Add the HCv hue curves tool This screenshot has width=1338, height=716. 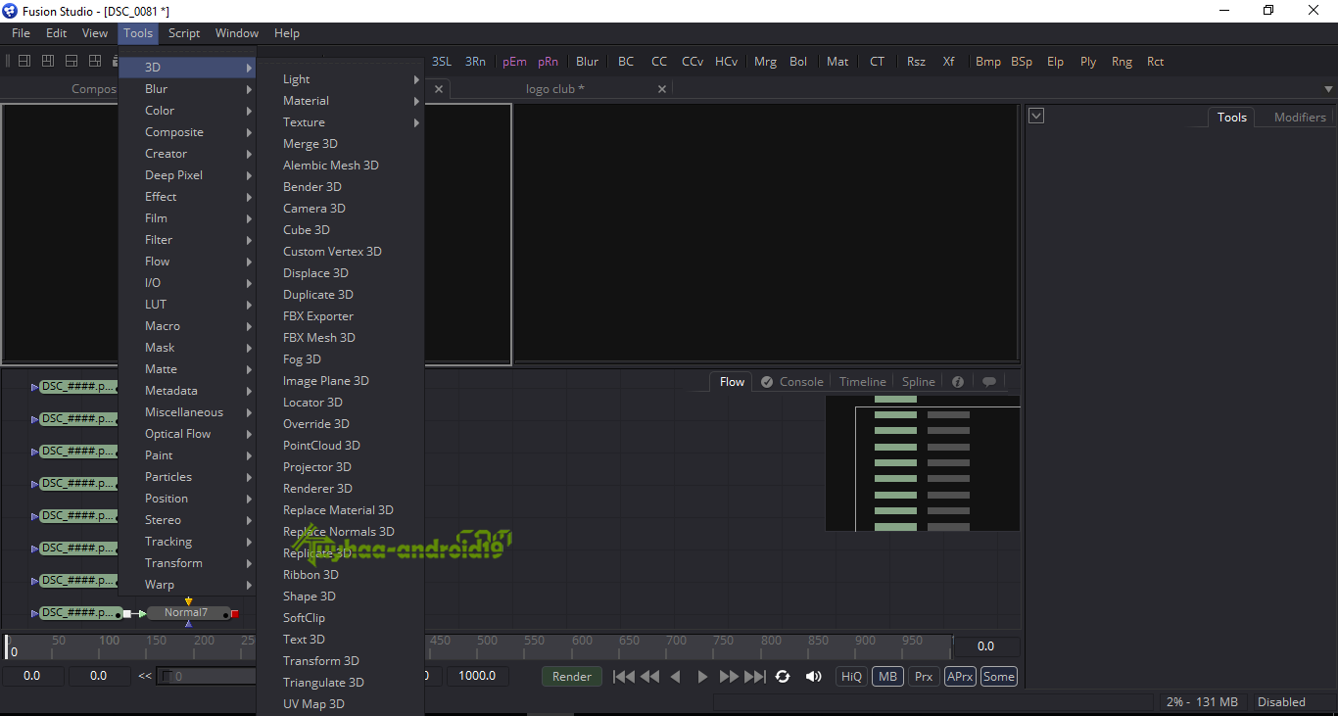pyautogui.click(x=726, y=61)
